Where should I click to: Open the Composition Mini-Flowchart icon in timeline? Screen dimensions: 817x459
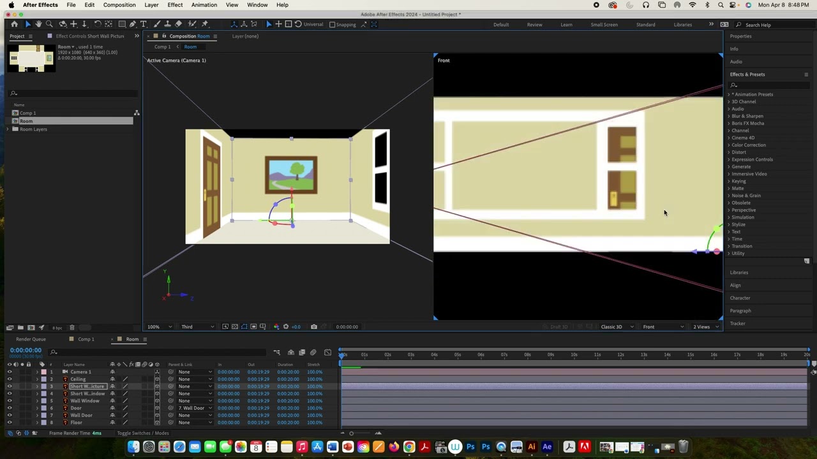click(x=276, y=353)
